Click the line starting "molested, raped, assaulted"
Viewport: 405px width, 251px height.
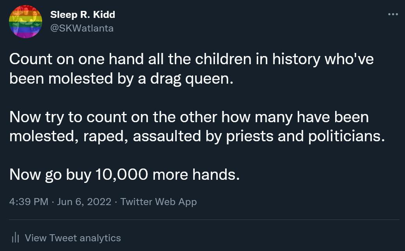[197, 136]
